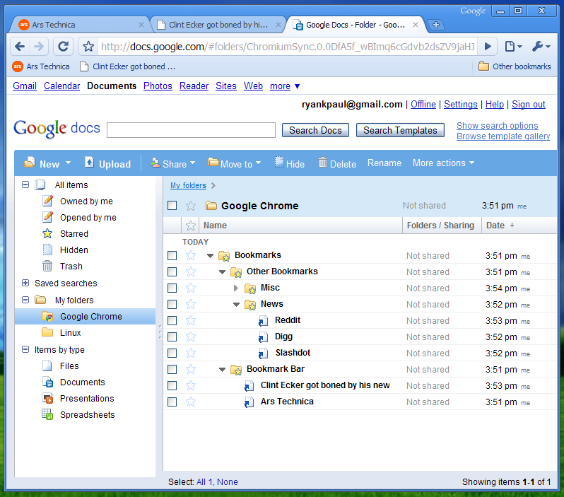Click the Delete trash toolbar icon
The width and height of the screenshot is (564, 497).
tap(323, 163)
